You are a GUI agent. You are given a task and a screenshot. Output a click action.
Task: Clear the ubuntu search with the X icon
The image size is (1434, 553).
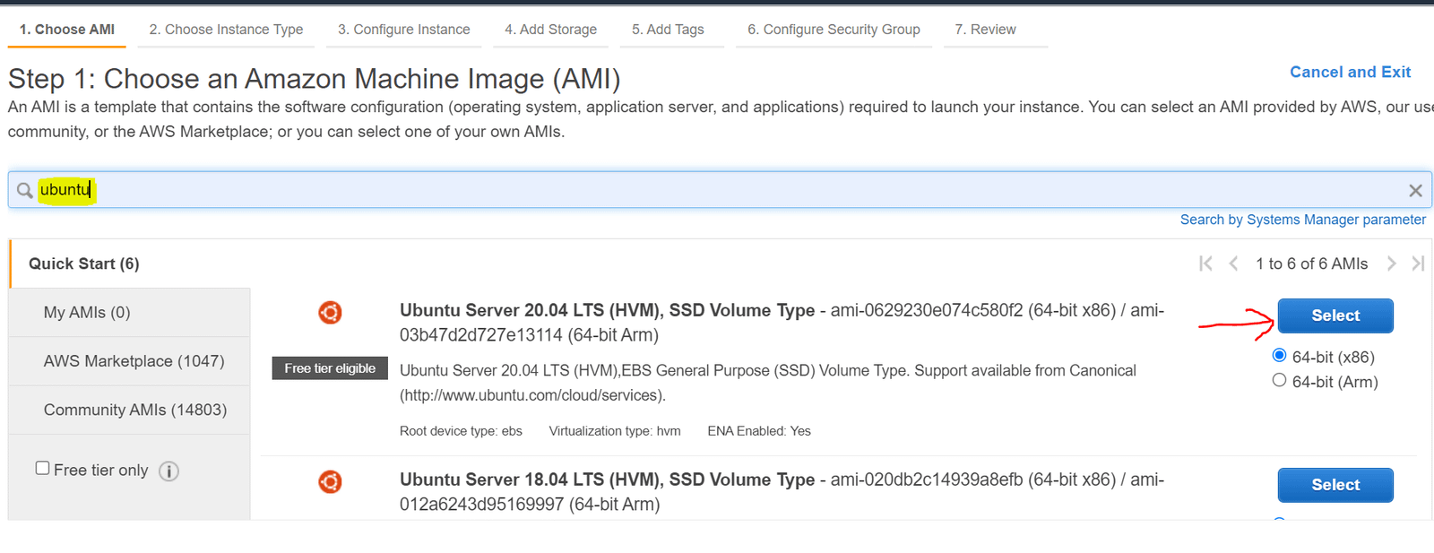coord(1415,190)
